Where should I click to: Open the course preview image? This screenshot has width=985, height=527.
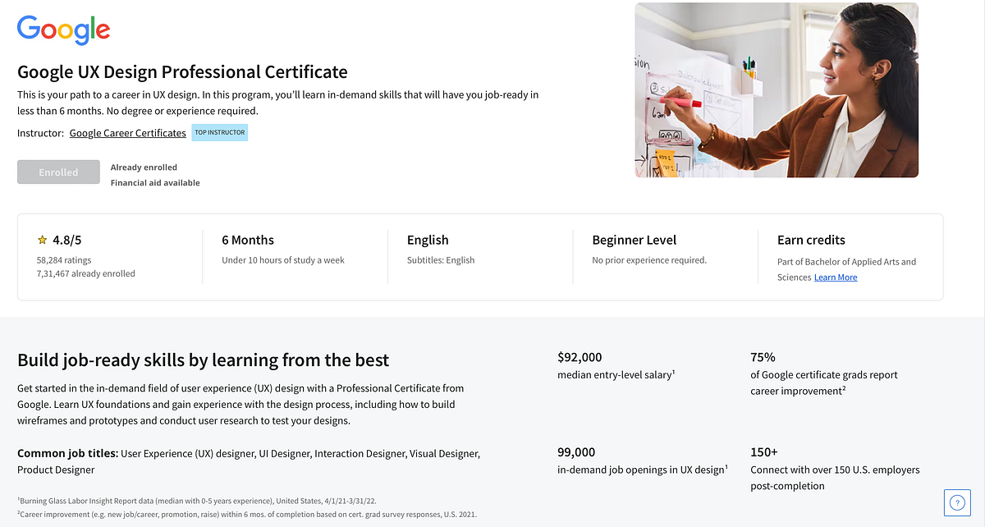click(776, 90)
